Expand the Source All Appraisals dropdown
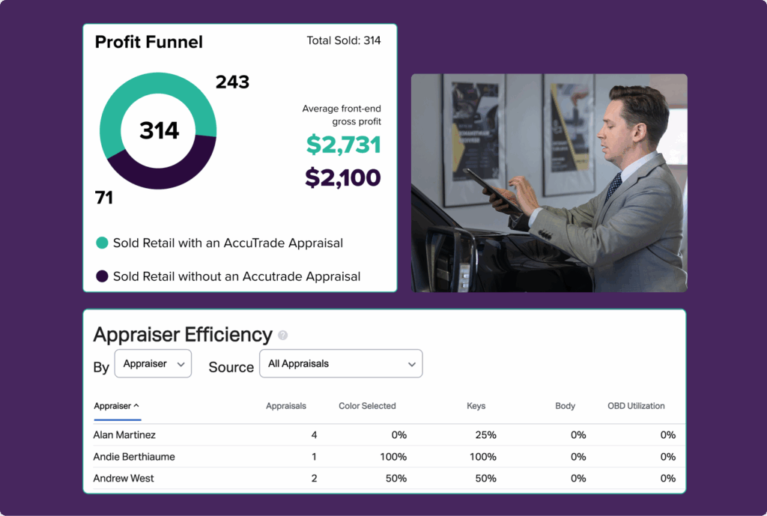 tap(340, 364)
